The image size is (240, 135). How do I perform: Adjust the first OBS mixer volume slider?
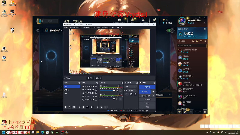[x=107, y=91]
